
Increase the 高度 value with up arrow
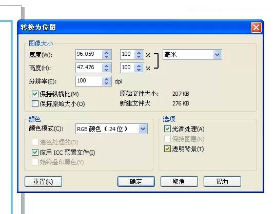coord(106,66)
